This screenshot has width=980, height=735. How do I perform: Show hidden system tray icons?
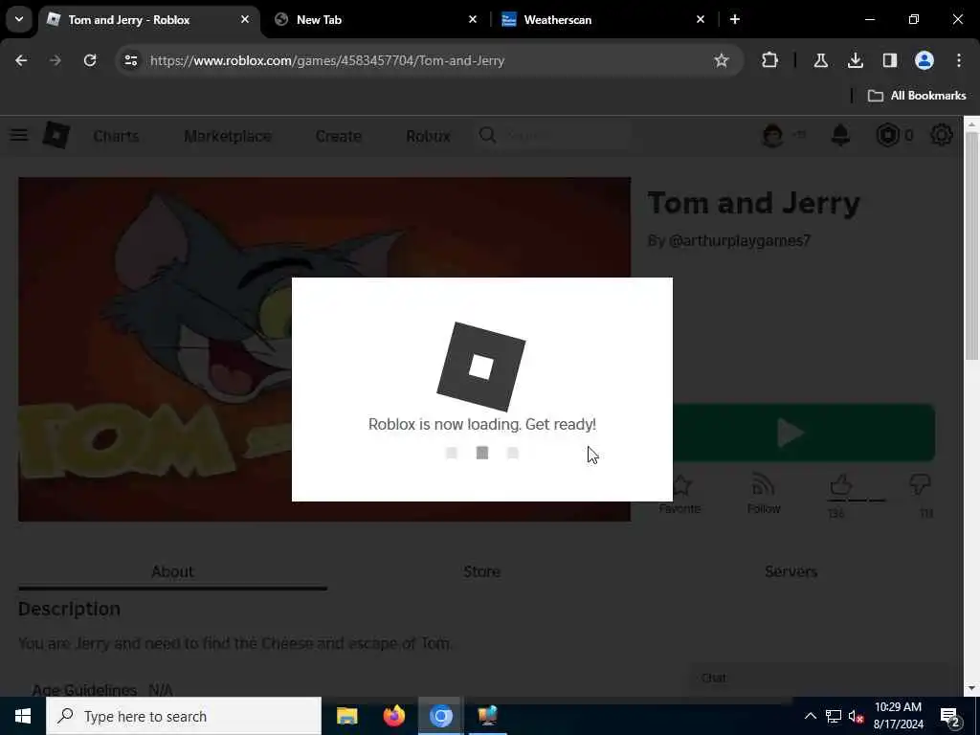pyautogui.click(x=810, y=716)
